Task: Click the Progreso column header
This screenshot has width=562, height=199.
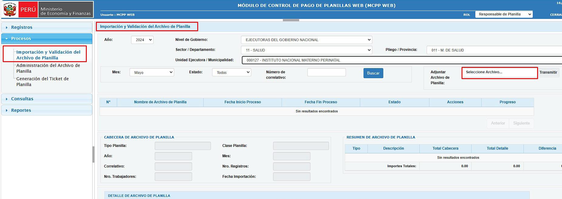Action: tap(508, 102)
